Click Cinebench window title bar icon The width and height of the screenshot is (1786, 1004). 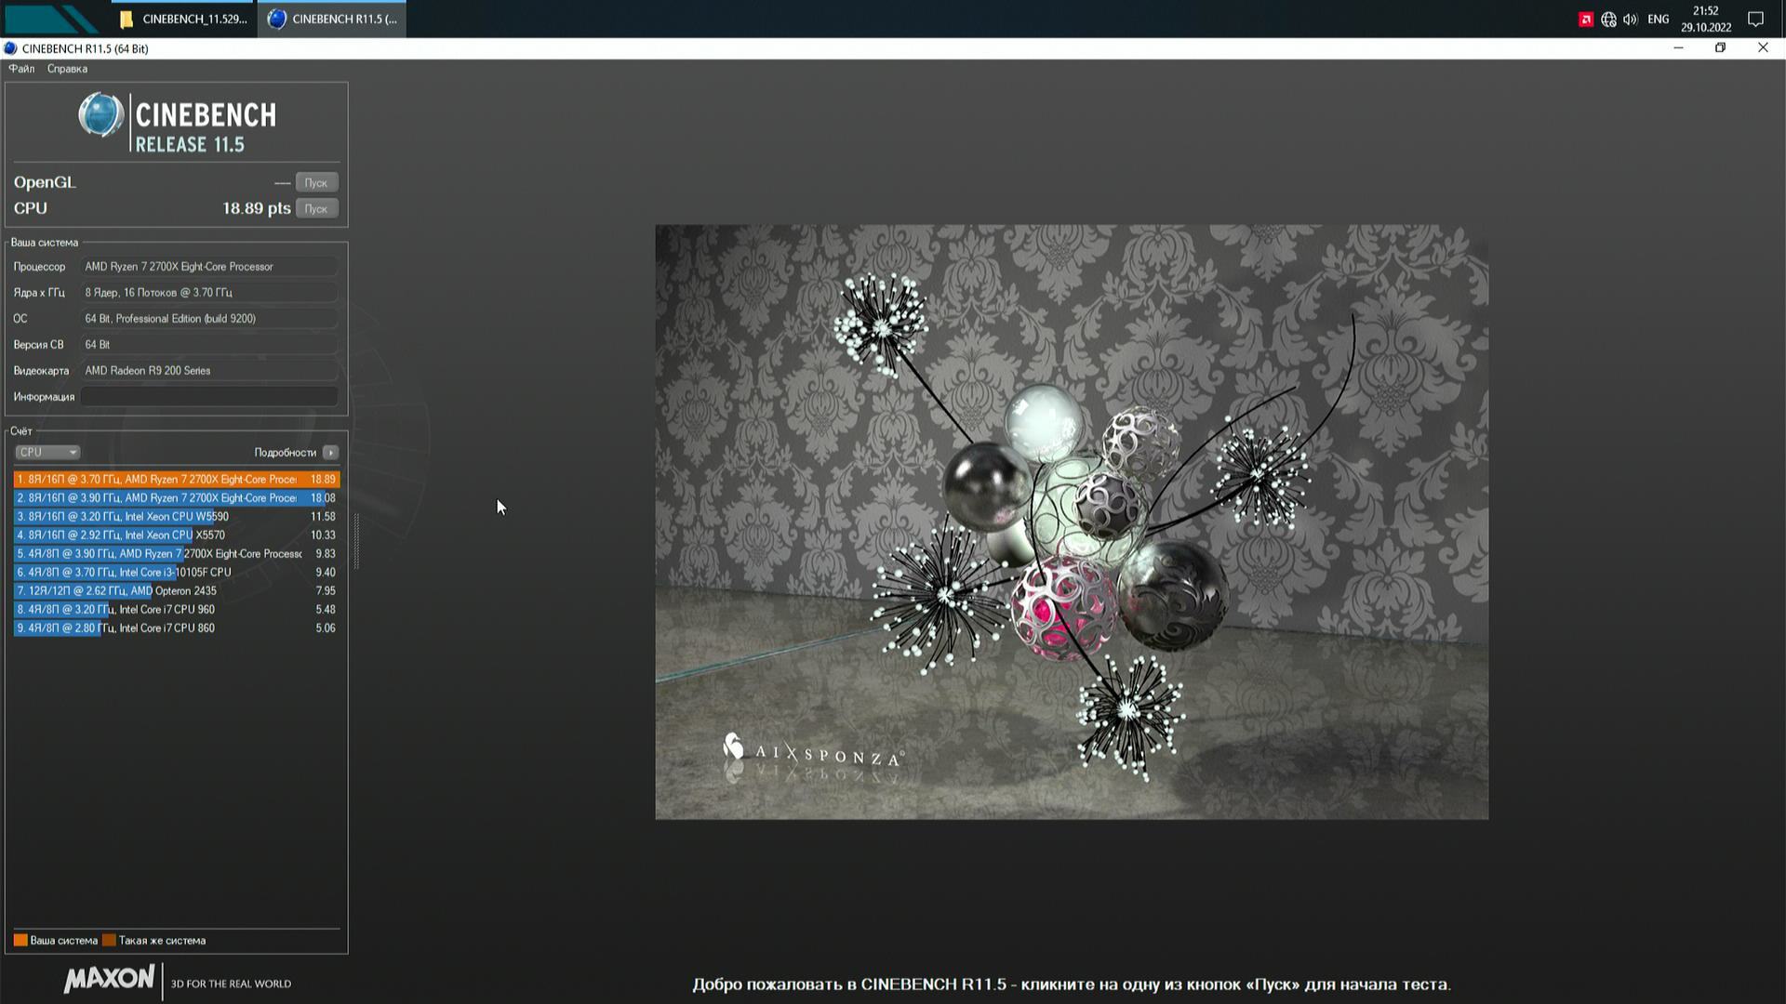pyautogui.click(x=10, y=48)
